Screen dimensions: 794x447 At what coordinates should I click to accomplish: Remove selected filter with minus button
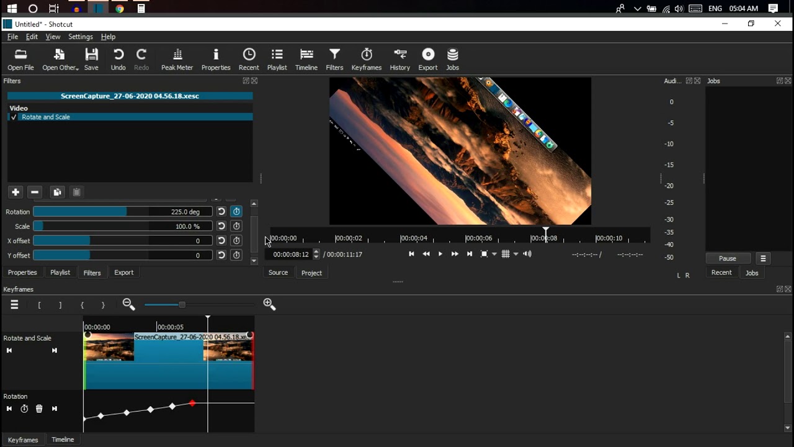coord(35,192)
